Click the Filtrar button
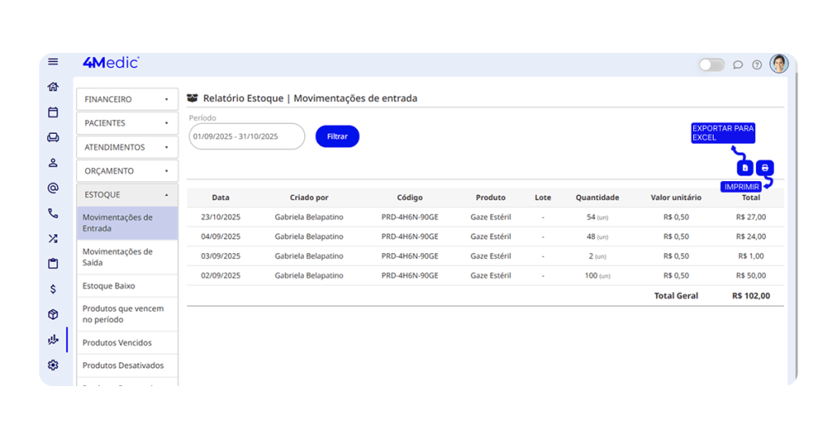The height and width of the screenshot is (439, 837). point(337,136)
